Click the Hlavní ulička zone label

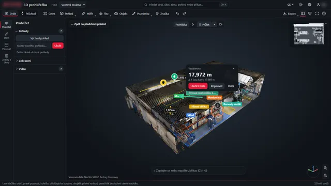[199, 107]
